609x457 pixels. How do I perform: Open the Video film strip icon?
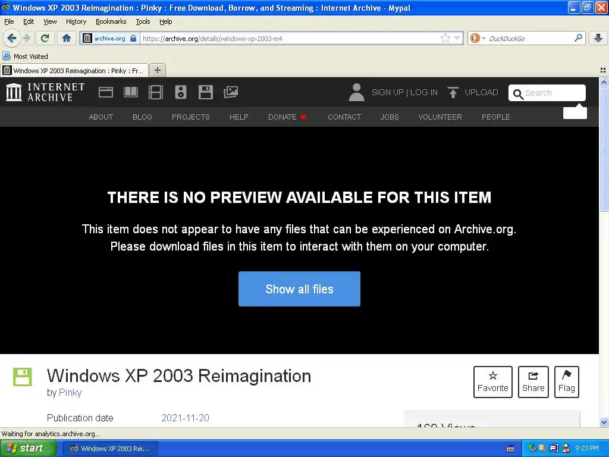pyautogui.click(x=155, y=92)
